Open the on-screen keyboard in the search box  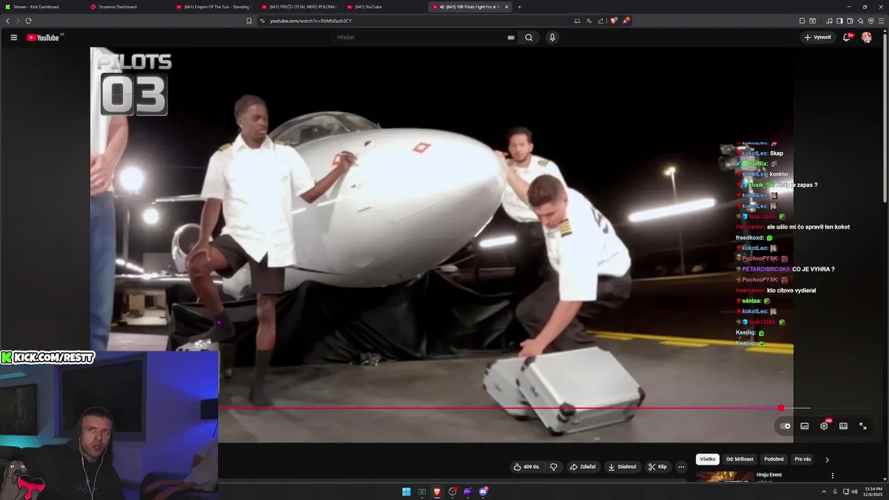point(511,37)
